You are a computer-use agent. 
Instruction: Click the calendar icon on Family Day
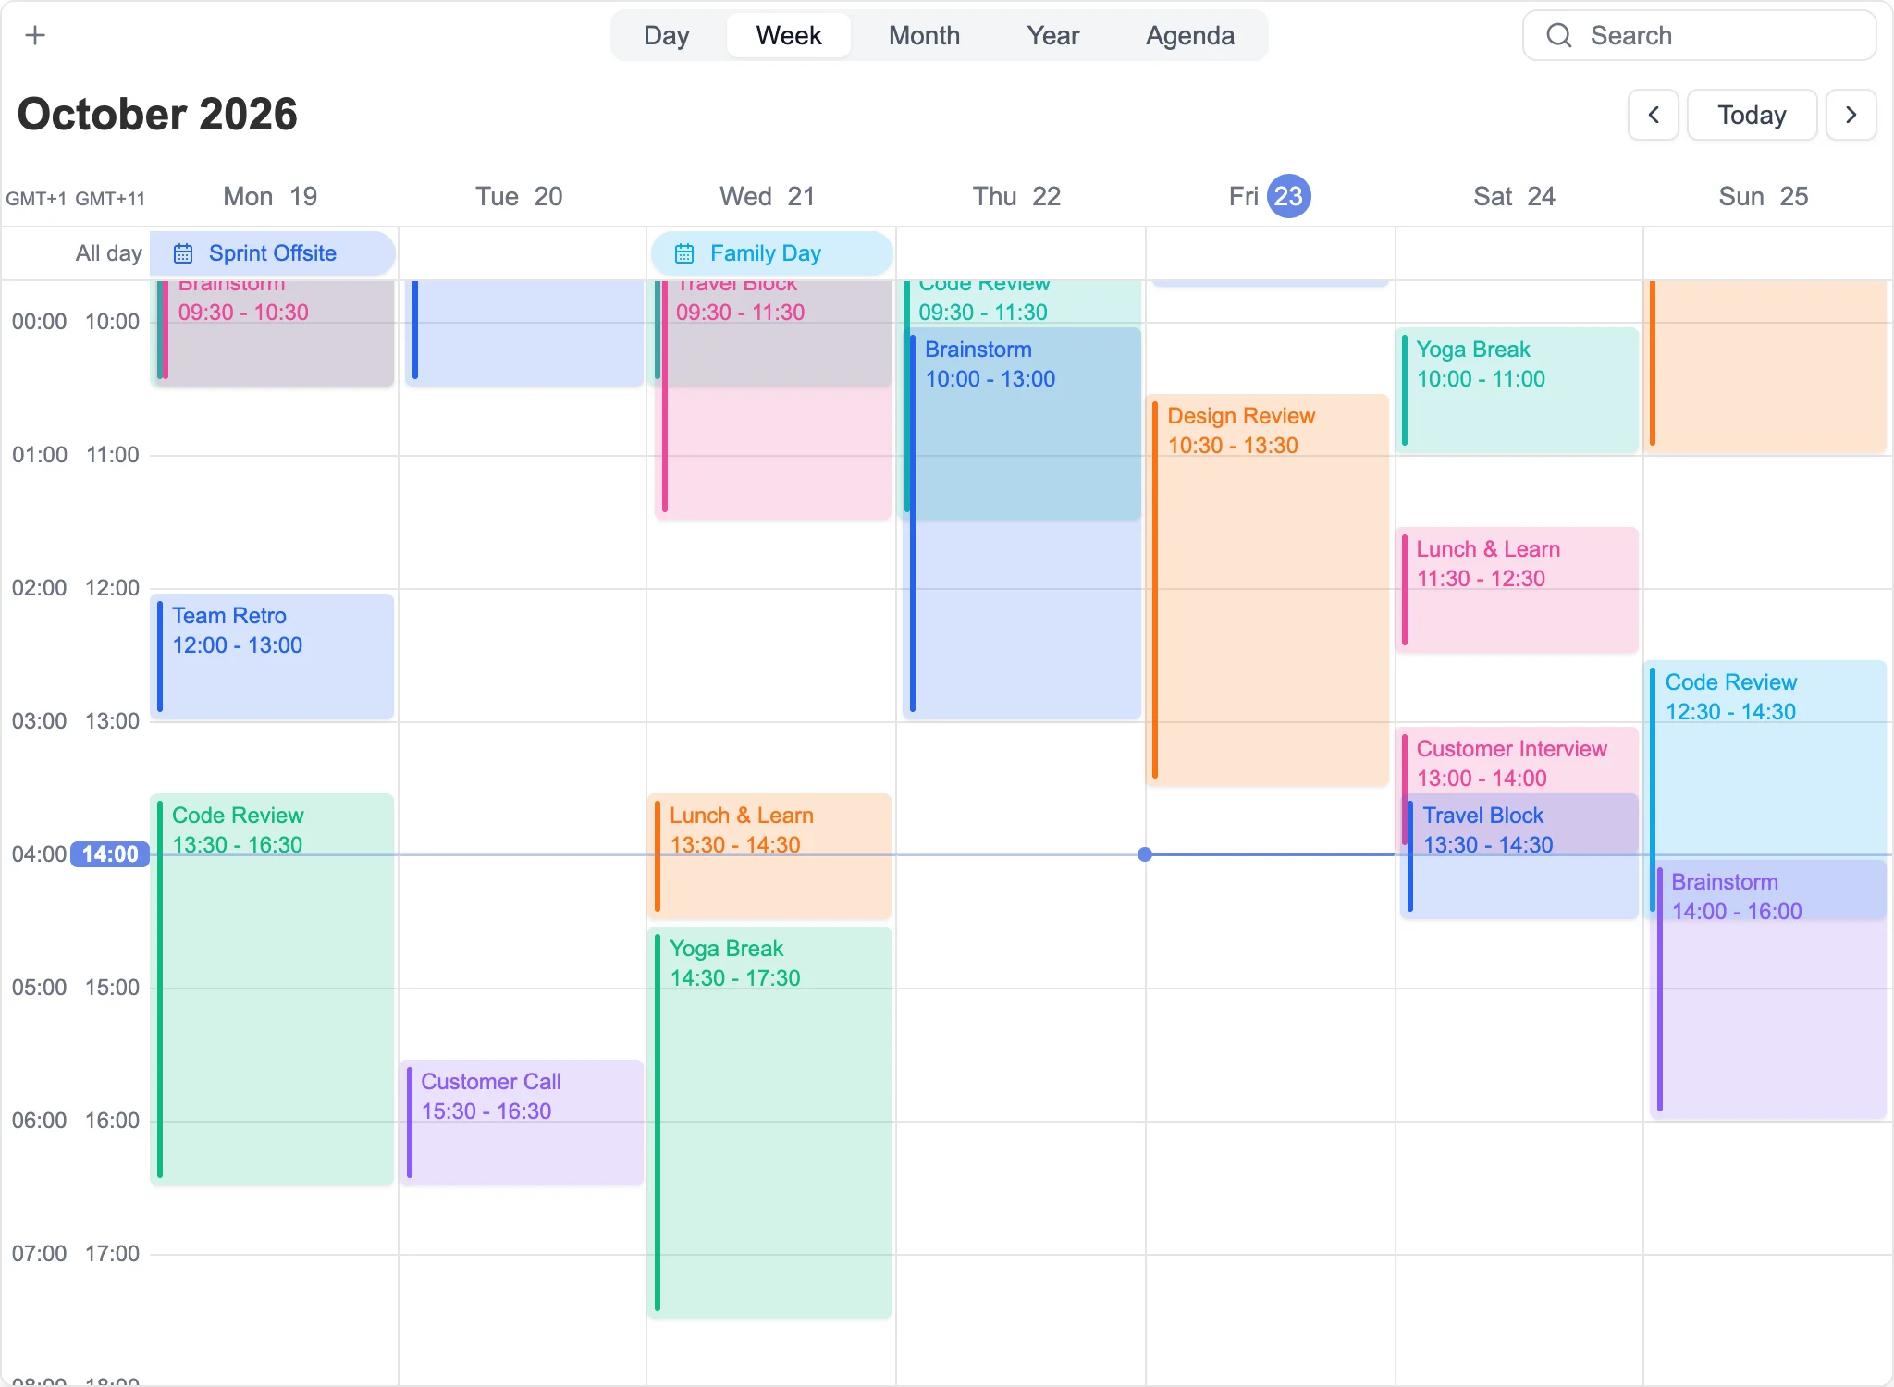(684, 253)
